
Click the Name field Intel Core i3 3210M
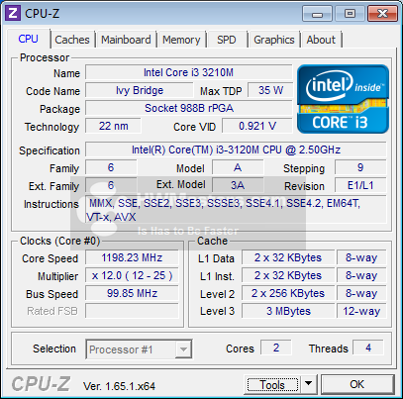tap(188, 72)
